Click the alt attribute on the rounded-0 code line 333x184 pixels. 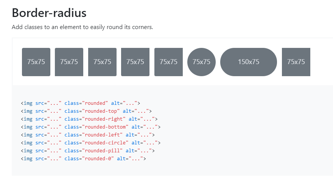coord(121,159)
